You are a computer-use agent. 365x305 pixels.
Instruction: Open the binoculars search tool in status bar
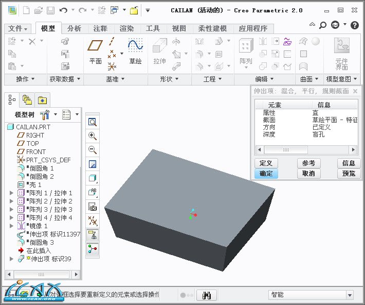coord(209,295)
